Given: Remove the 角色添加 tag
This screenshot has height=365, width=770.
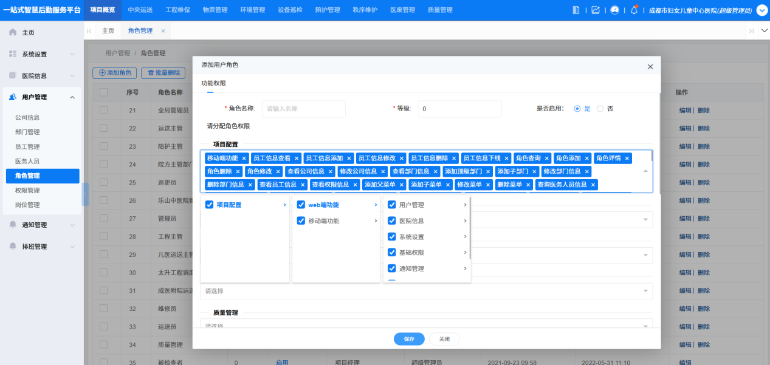Looking at the screenshot, I should point(587,159).
